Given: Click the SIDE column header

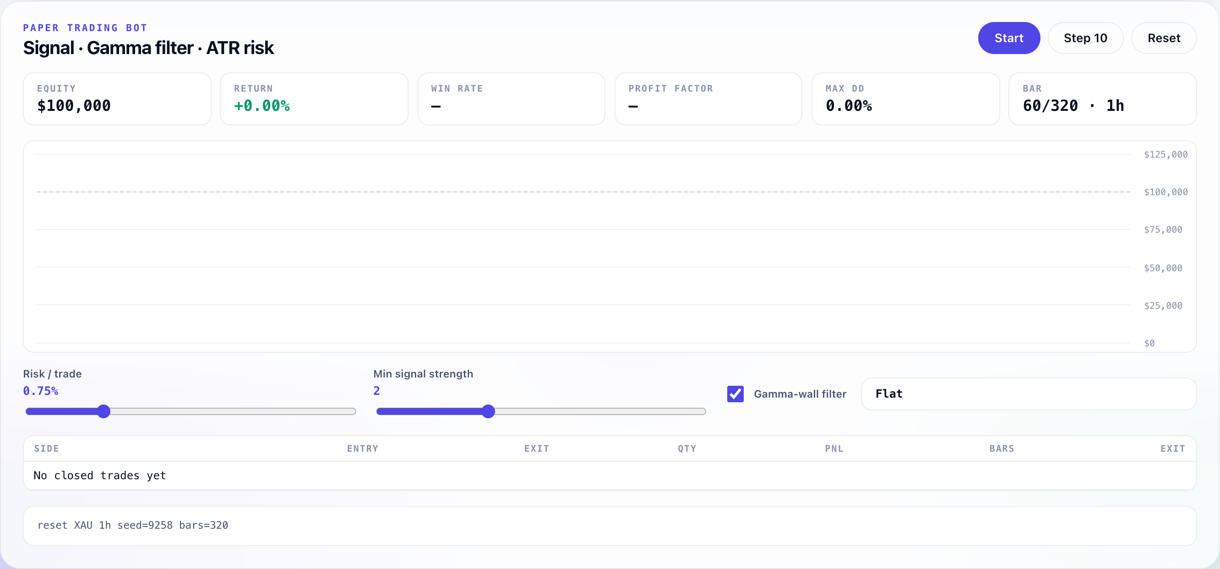Looking at the screenshot, I should (x=46, y=449).
